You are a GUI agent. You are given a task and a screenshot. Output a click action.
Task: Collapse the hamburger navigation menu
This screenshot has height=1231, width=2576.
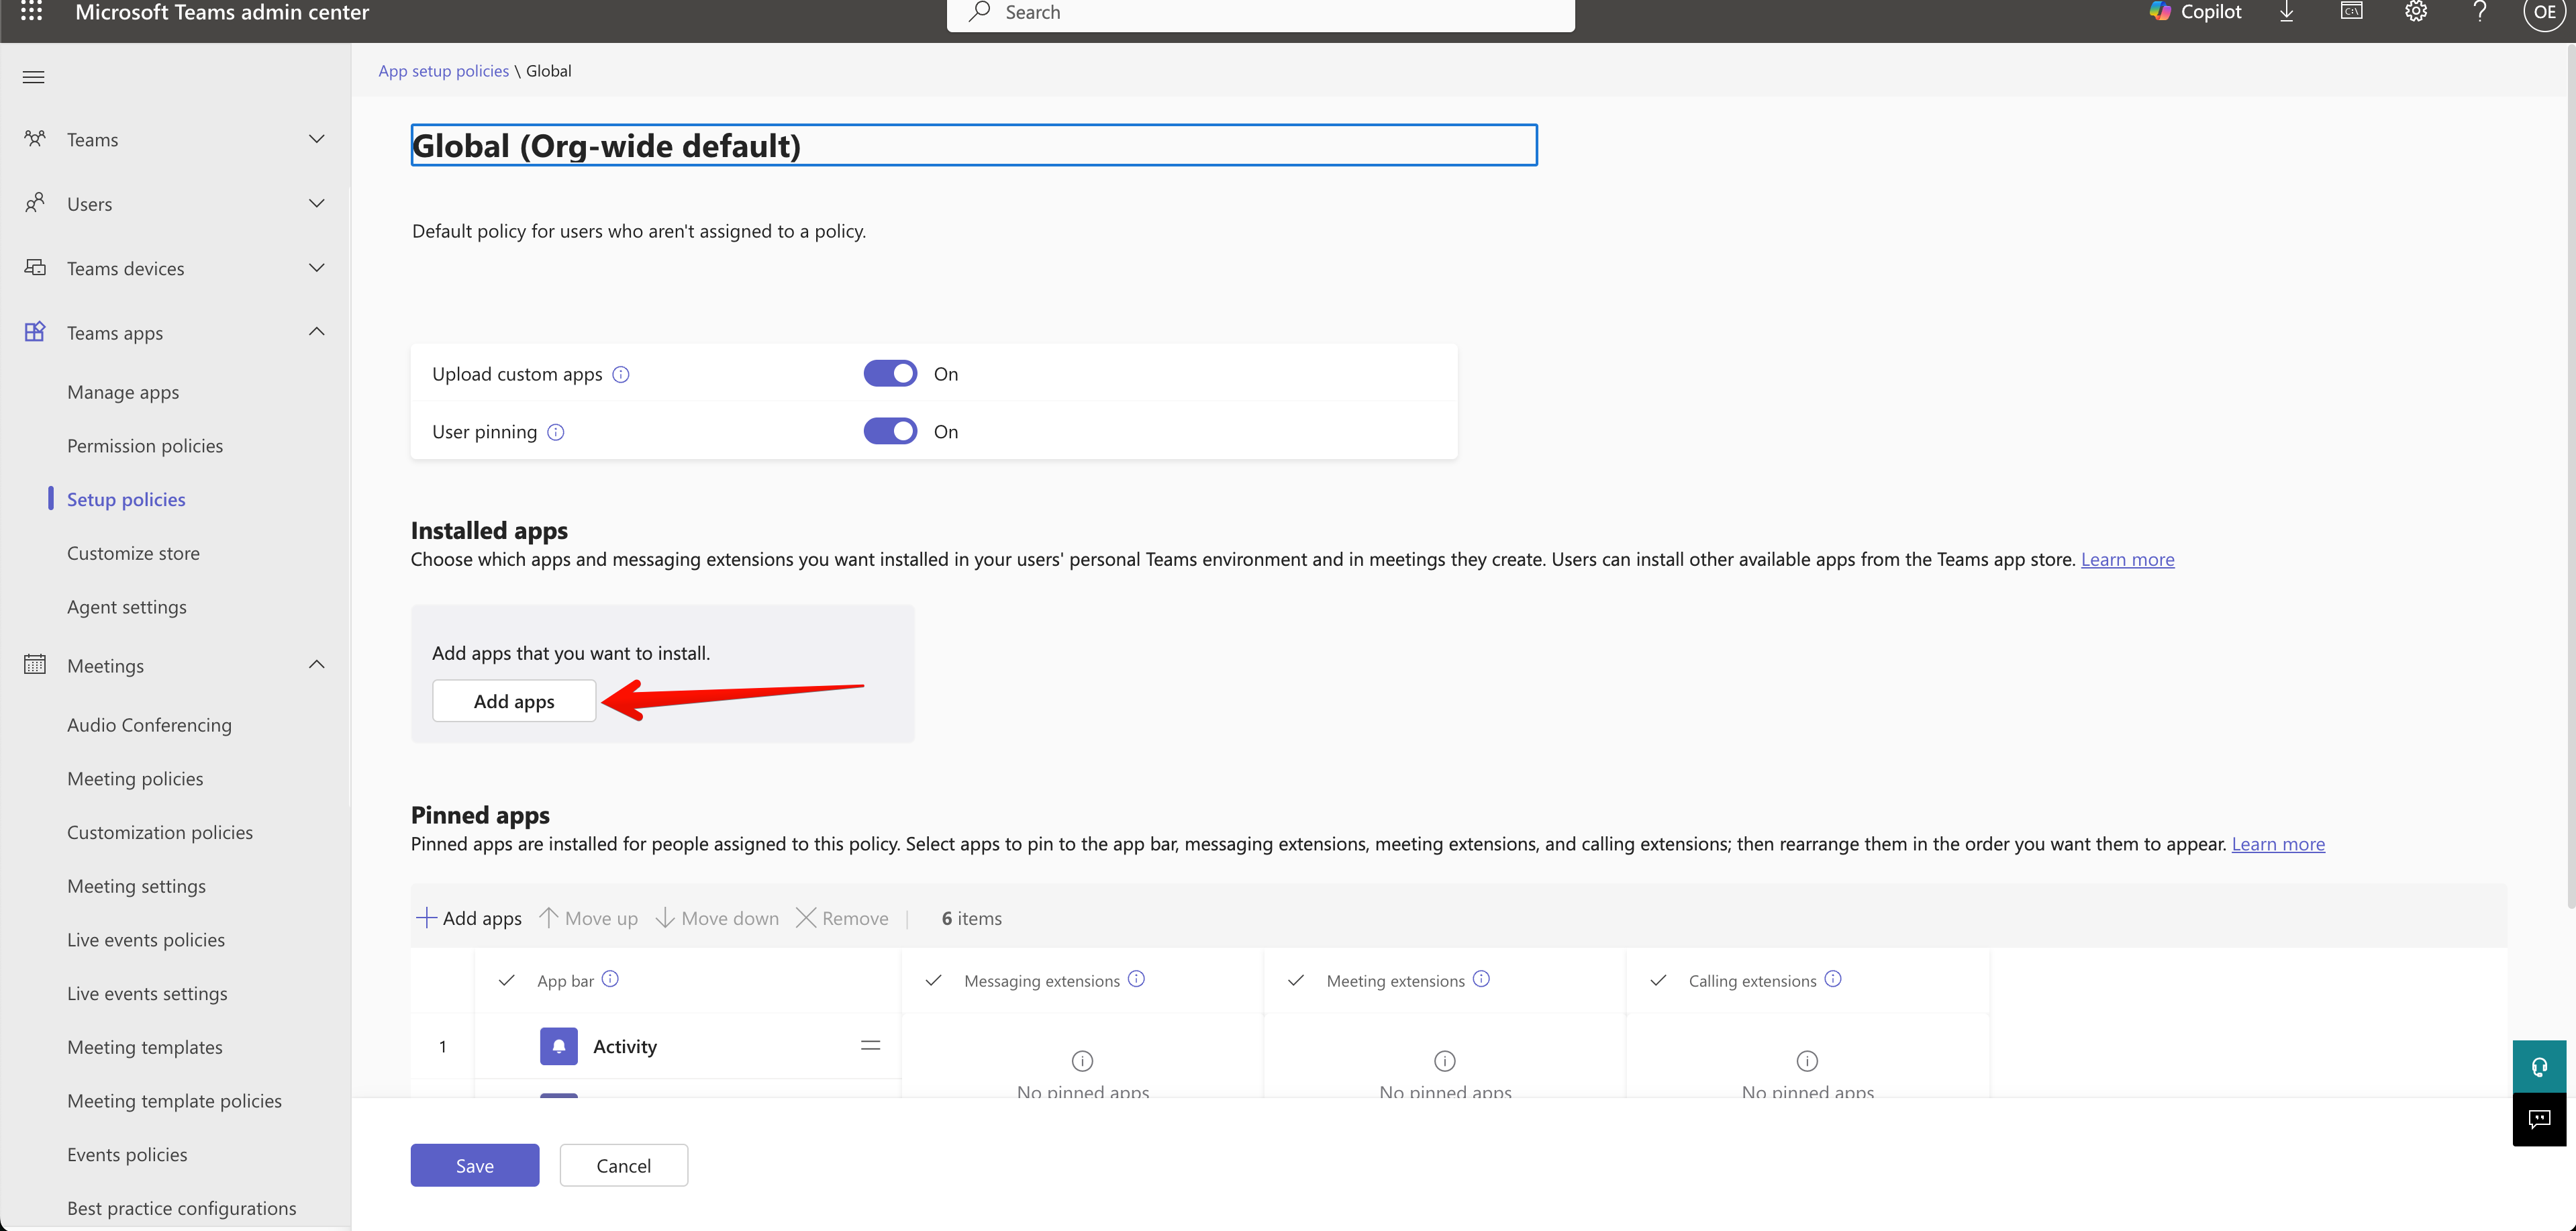tap(34, 77)
